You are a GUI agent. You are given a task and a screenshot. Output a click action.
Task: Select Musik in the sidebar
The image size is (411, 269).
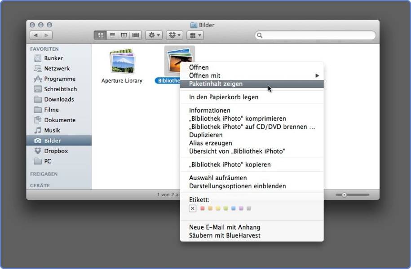click(52, 130)
